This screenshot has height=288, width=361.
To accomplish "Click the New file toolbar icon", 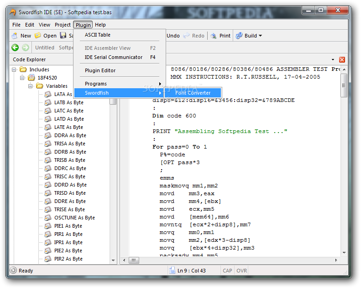I will click(15, 36).
